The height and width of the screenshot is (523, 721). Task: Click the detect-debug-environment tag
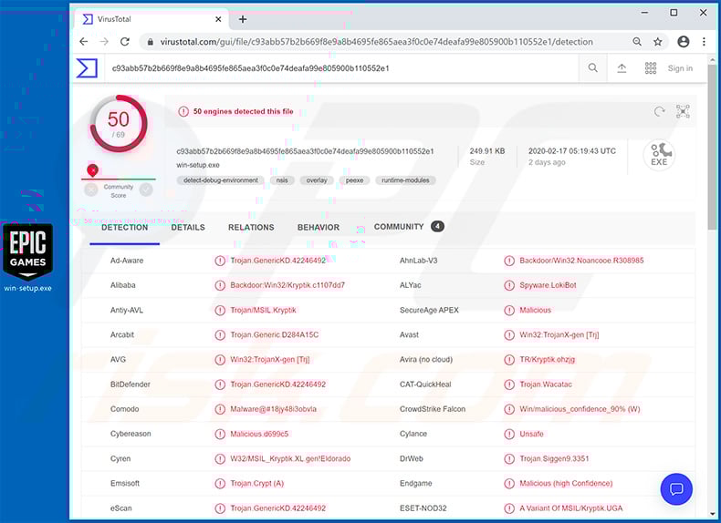[x=221, y=180]
